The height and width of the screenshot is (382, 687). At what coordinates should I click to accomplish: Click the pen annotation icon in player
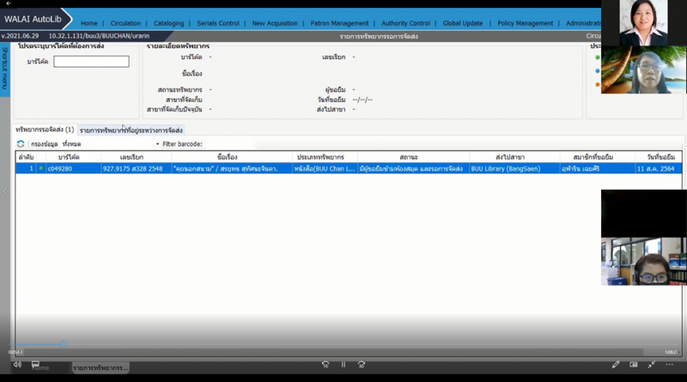[616, 365]
